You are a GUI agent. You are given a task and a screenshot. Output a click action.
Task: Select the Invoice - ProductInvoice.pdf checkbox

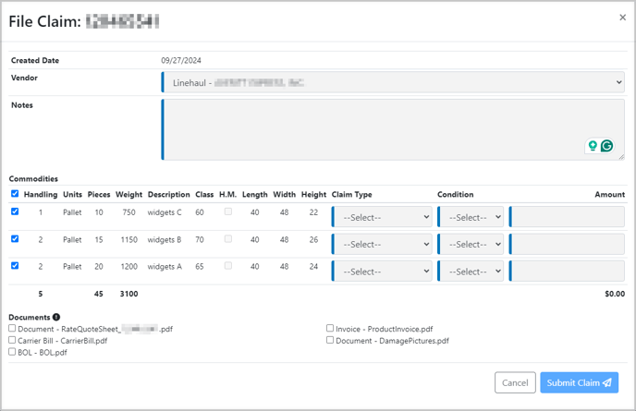coord(330,328)
